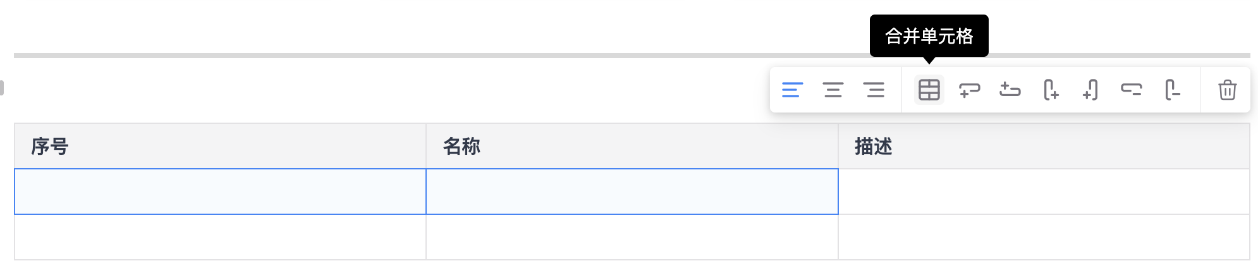Center-align the table text

(x=833, y=90)
